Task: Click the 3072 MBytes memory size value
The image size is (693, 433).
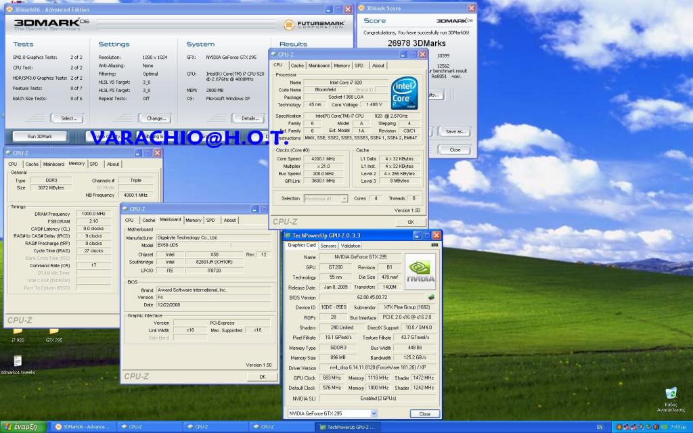Action: 51,188
